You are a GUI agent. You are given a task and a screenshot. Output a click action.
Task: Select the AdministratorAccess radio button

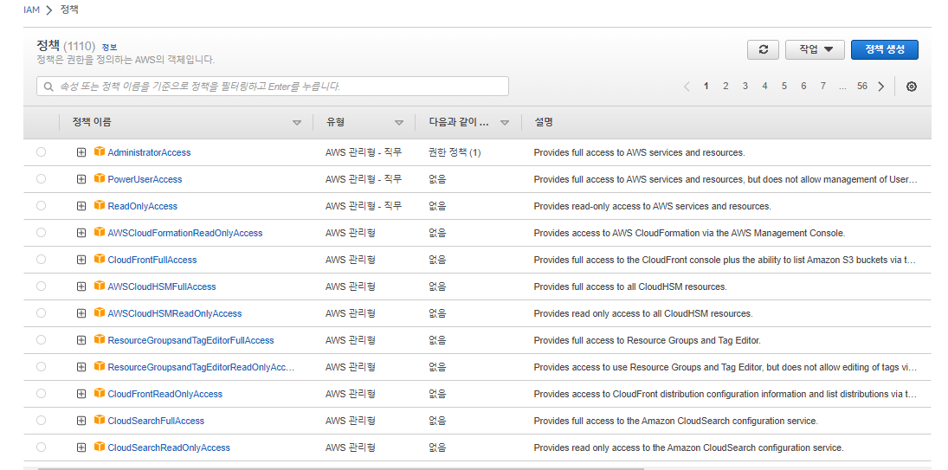tap(41, 152)
